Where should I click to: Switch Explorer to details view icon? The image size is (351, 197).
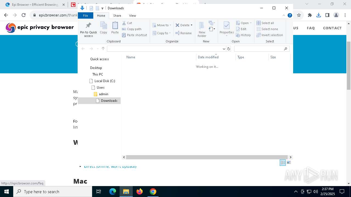click(x=283, y=163)
